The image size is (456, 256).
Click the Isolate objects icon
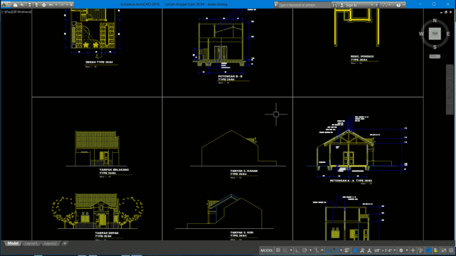coord(436,250)
